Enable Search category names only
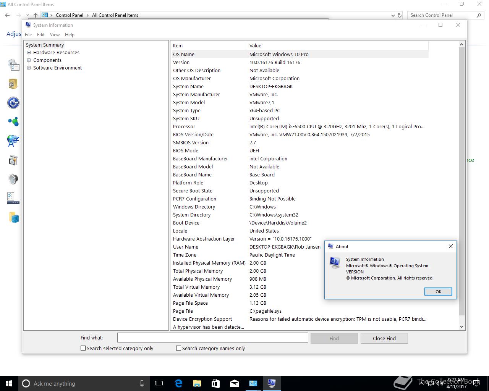The width and height of the screenshot is (489, 391). click(x=178, y=348)
